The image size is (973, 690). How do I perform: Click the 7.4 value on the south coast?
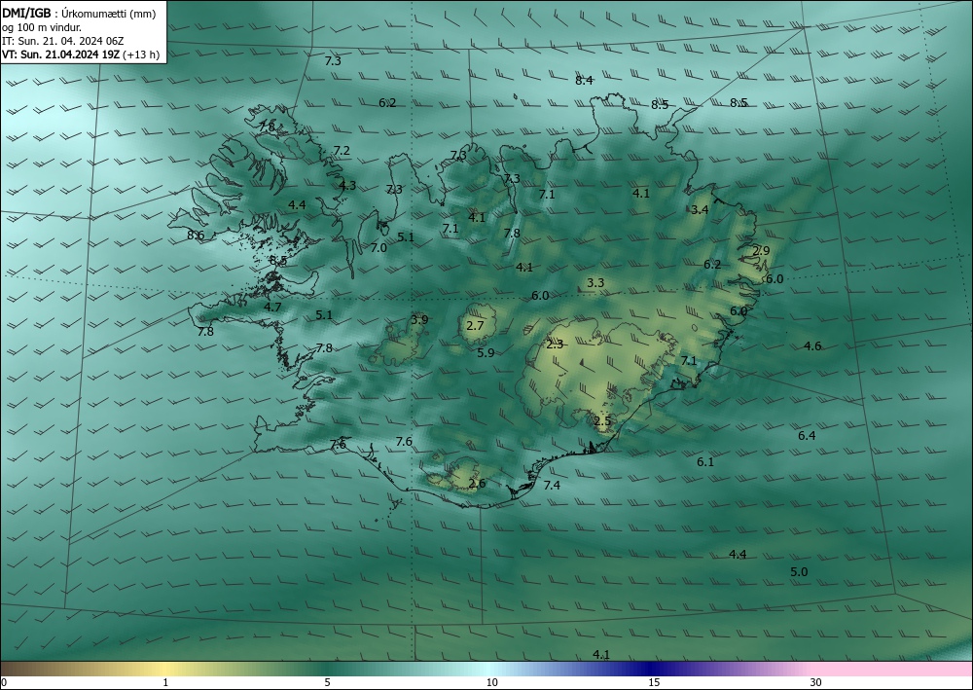point(552,486)
